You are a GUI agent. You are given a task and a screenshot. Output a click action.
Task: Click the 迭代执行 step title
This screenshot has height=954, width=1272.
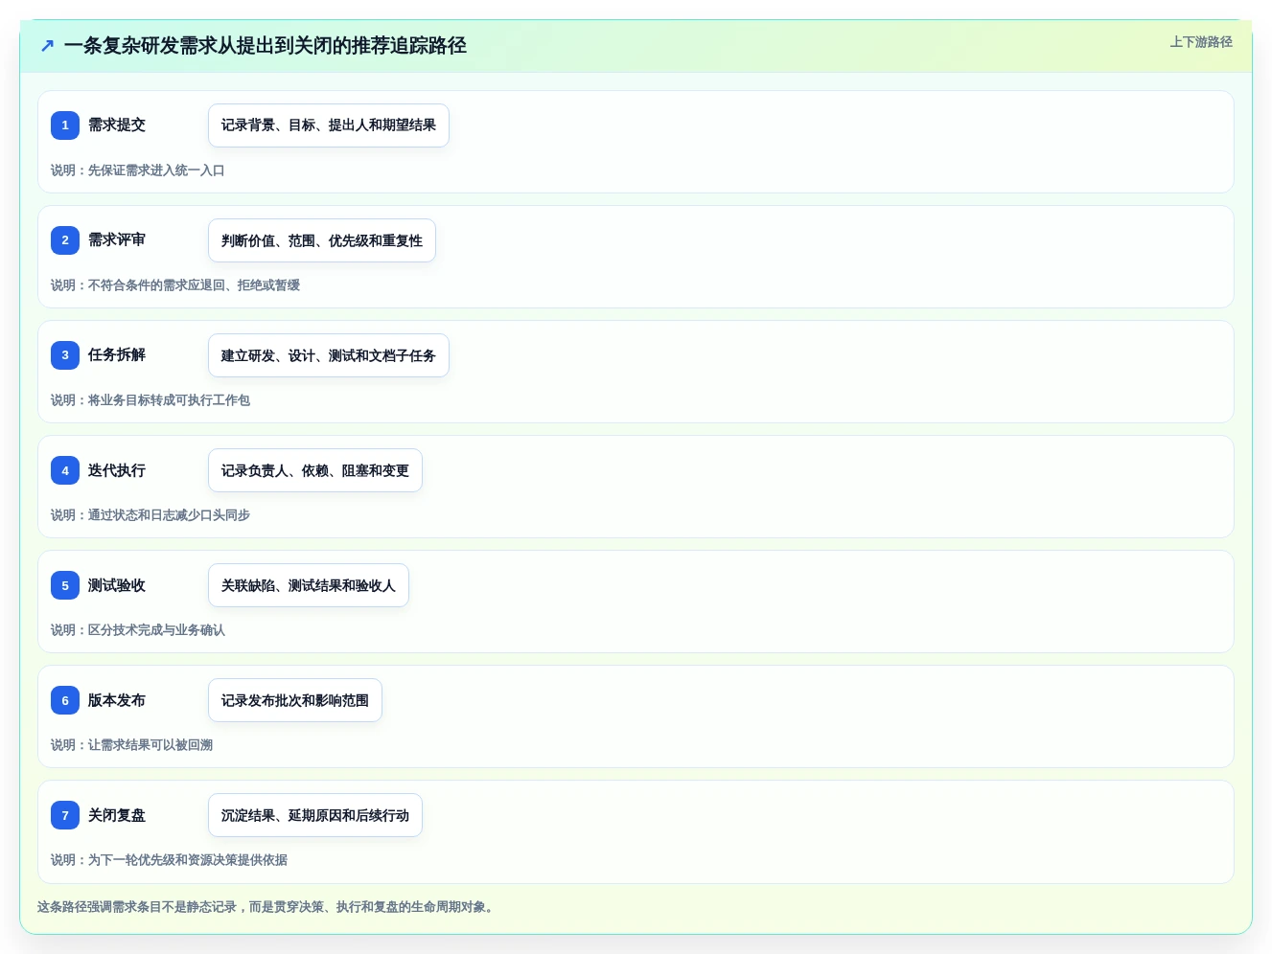click(x=117, y=470)
